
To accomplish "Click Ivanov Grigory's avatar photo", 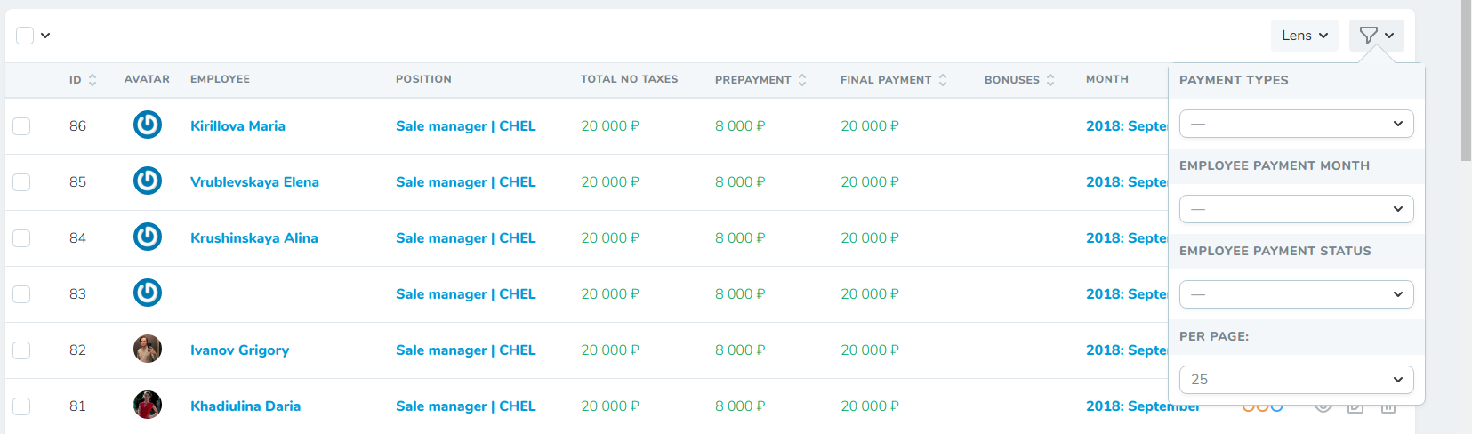I will tap(148, 350).
